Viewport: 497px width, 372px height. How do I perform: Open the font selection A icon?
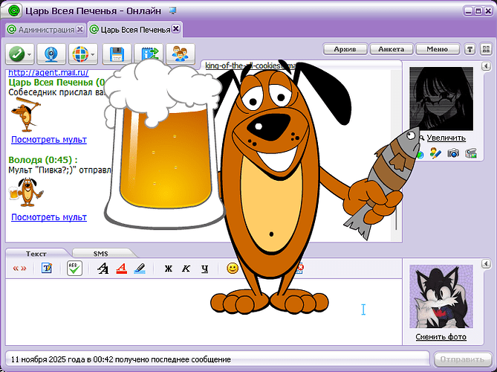pyautogui.click(x=103, y=269)
